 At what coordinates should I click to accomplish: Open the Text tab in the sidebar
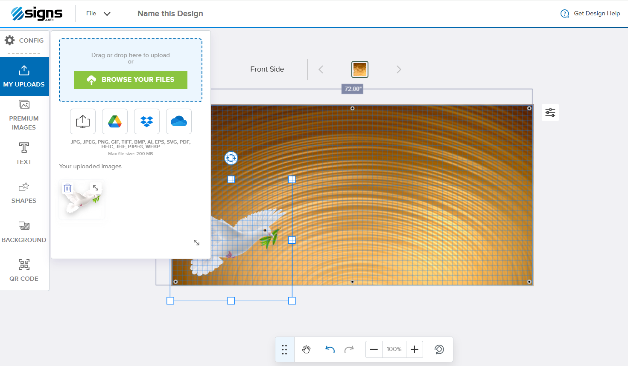pos(24,153)
